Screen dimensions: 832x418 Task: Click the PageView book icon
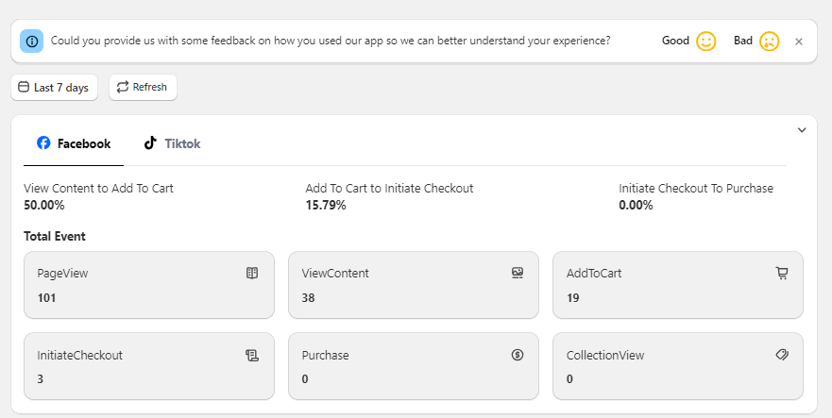tap(252, 274)
